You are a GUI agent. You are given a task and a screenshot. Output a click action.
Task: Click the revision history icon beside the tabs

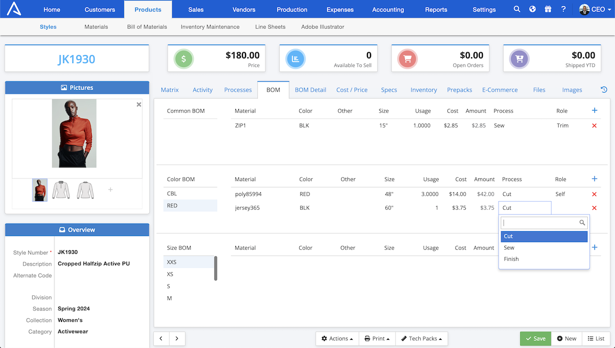coord(604,89)
